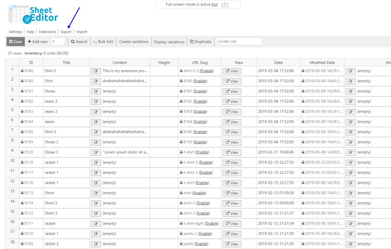Click the Sheet Editor logo

coord(32,14)
